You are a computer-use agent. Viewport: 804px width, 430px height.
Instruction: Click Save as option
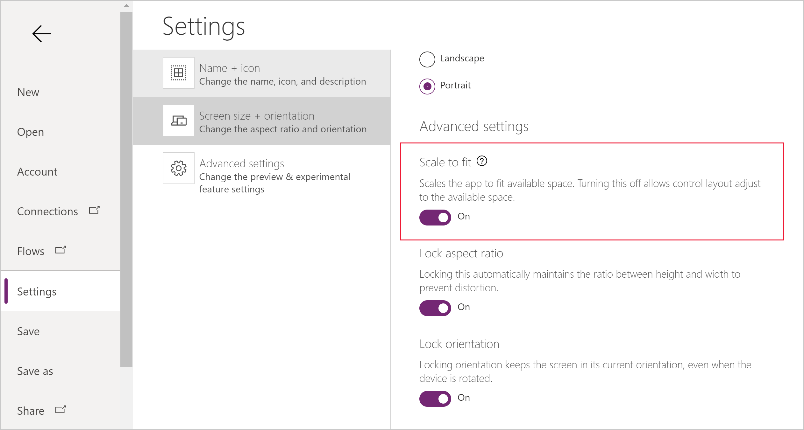pyautogui.click(x=36, y=370)
